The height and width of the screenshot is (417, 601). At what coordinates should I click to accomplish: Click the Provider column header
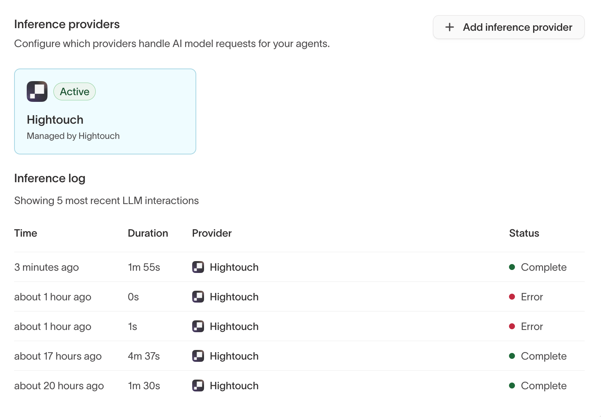coord(212,233)
